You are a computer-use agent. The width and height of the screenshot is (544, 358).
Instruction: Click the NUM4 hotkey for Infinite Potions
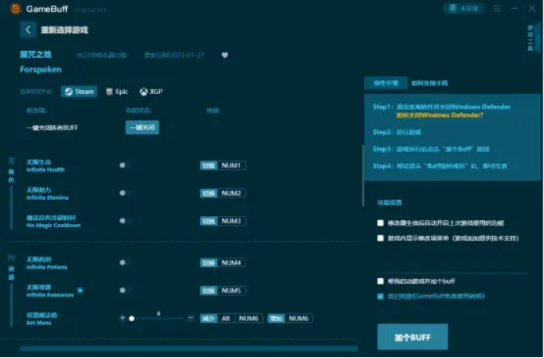click(223, 262)
